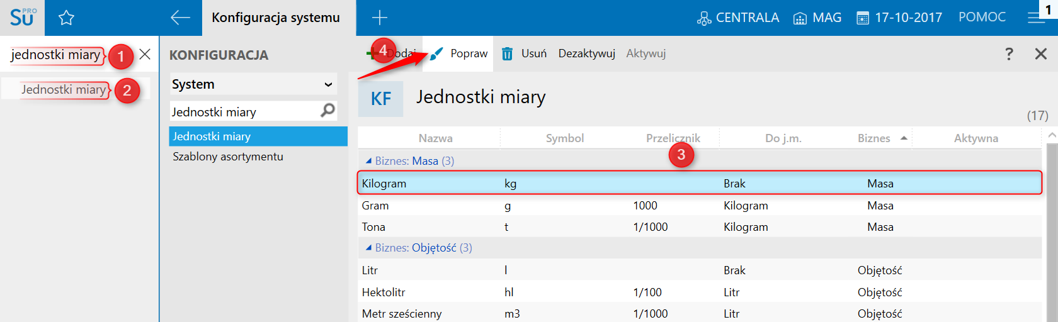
Task: Click the CENTRALA branch icon
Action: pos(704,19)
